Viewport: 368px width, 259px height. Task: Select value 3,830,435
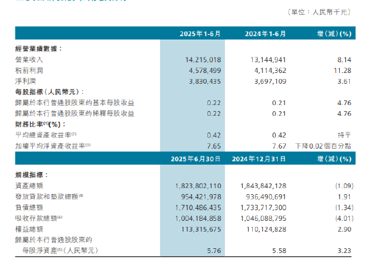click(x=205, y=81)
